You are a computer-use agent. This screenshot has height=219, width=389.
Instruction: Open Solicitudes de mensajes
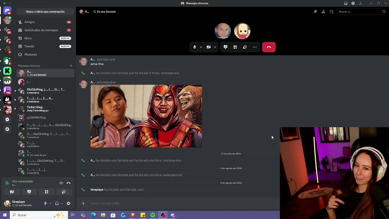[45, 30]
